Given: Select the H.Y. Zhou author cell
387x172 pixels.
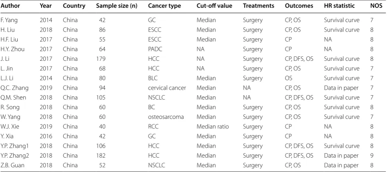Looking at the screenshot, I should tap(12, 49).
